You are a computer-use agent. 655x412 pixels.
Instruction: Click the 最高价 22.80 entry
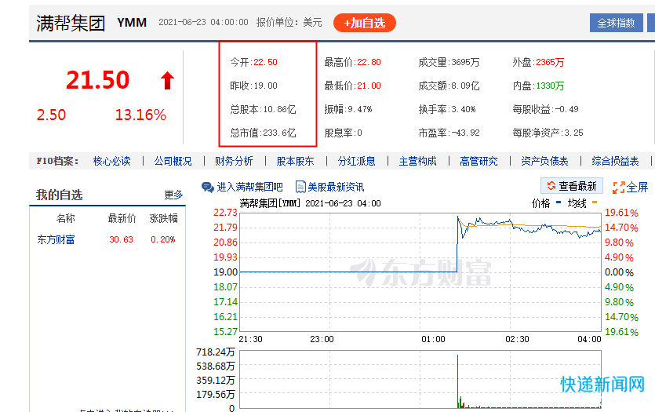click(352, 62)
